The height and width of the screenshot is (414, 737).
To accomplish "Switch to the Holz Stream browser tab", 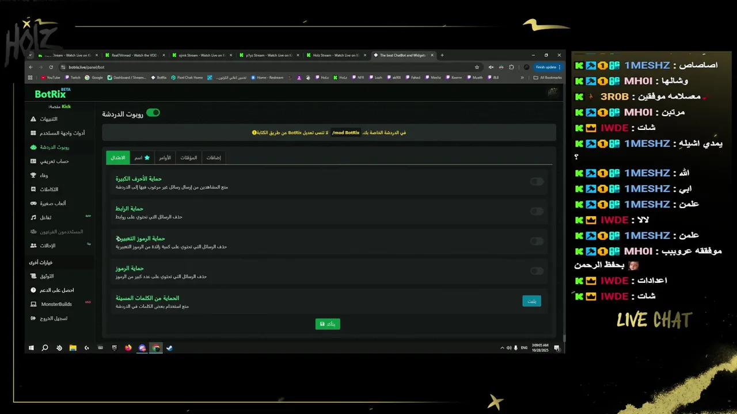I will click(x=336, y=55).
